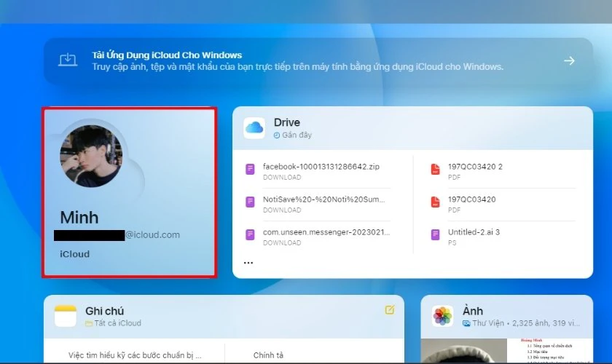
Task: Click the @icloud.com email address
Action: [x=152, y=235]
